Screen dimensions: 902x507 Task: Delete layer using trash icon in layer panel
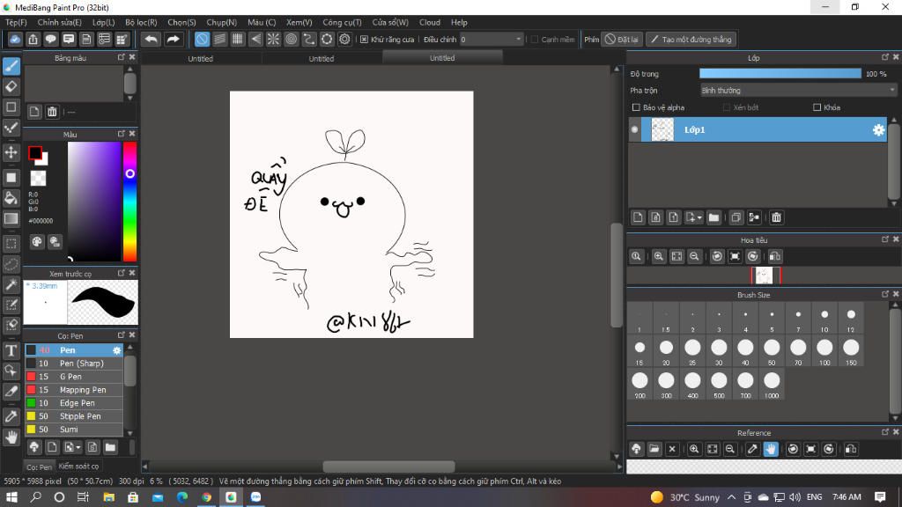(x=776, y=217)
